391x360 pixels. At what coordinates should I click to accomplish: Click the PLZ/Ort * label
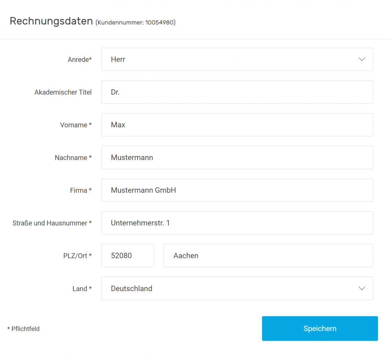[78, 256]
